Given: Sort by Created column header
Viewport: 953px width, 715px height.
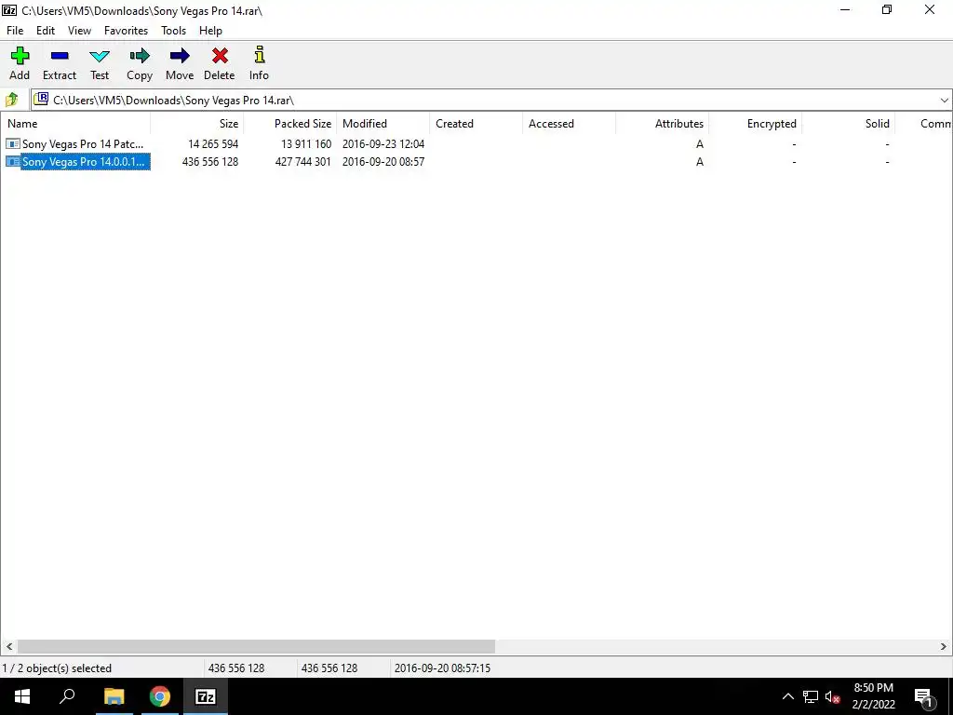Looking at the screenshot, I should click(x=476, y=124).
